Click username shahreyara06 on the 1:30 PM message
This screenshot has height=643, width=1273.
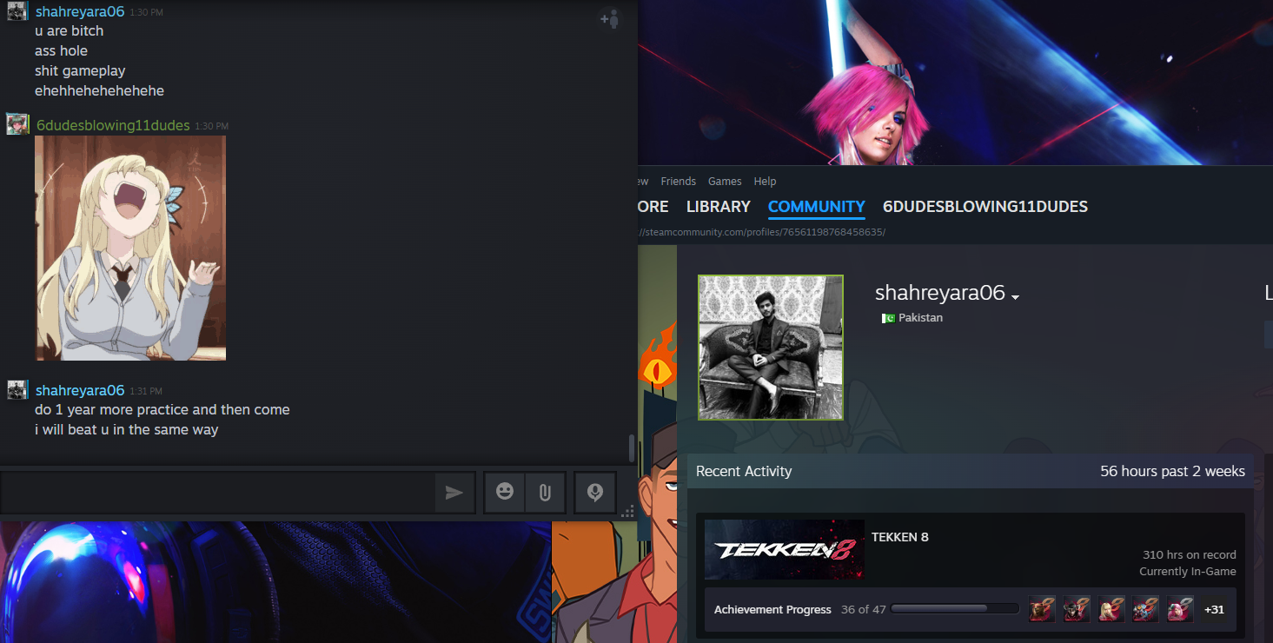click(x=80, y=11)
